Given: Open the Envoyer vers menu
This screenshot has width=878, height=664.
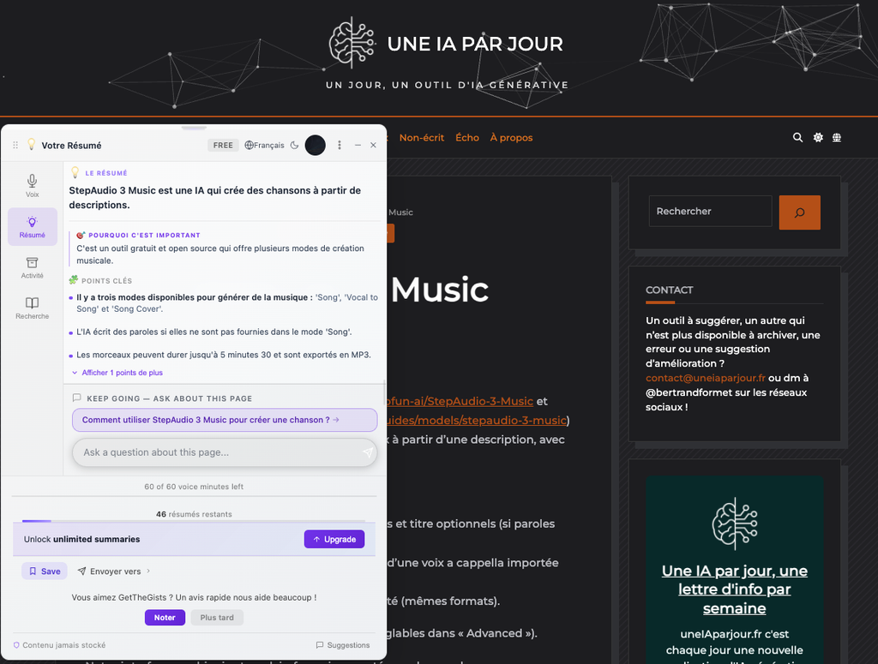Looking at the screenshot, I should [x=116, y=571].
